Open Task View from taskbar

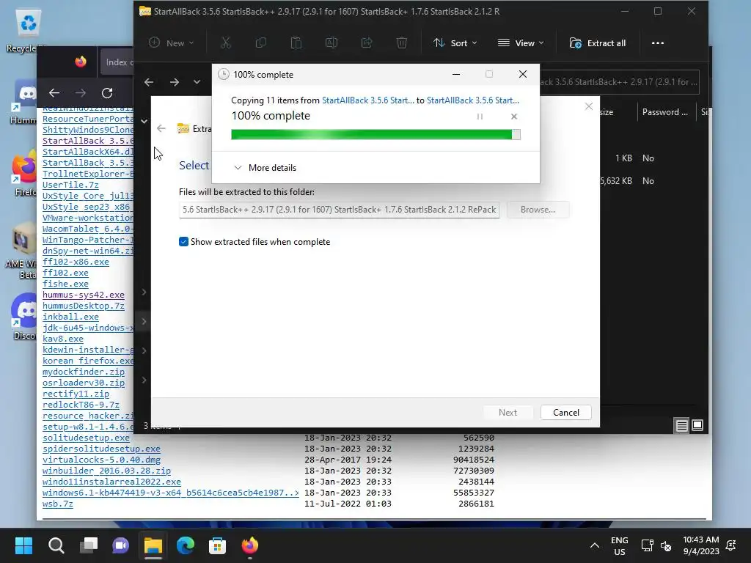coord(89,545)
